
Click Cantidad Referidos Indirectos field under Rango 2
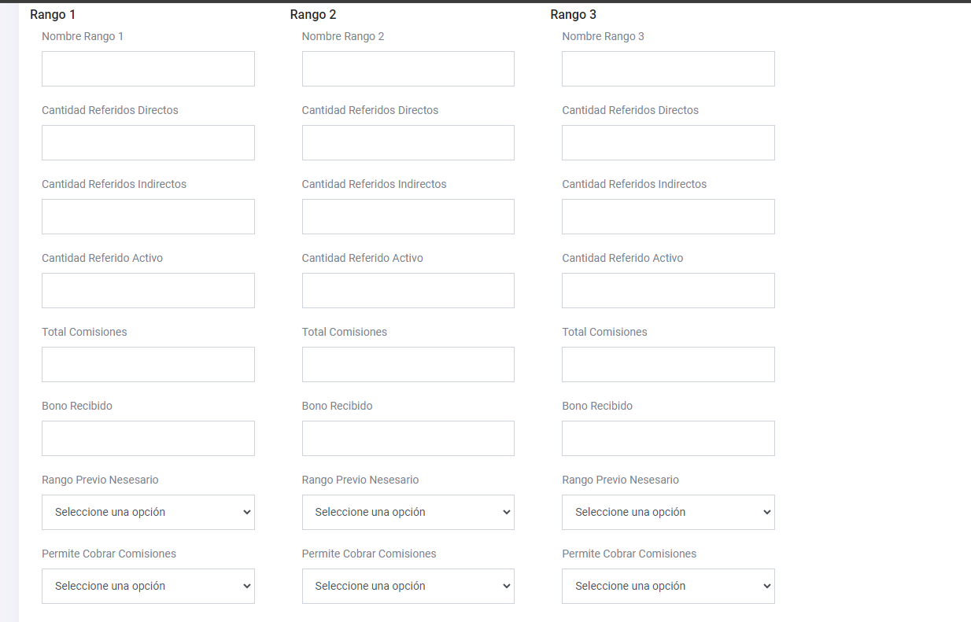pyautogui.click(x=408, y=217)
